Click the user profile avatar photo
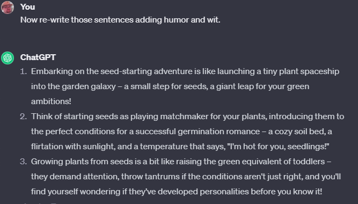Image resolution: width=358 pixels, height=204 pixels. coord(8,8)
